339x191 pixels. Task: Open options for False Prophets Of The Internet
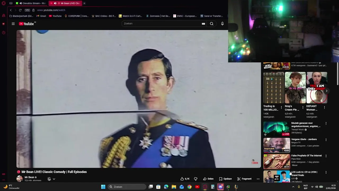[x=326, y=156]
